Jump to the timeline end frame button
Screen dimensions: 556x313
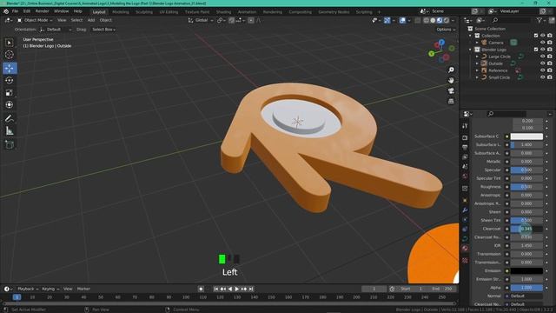[251, 289]
